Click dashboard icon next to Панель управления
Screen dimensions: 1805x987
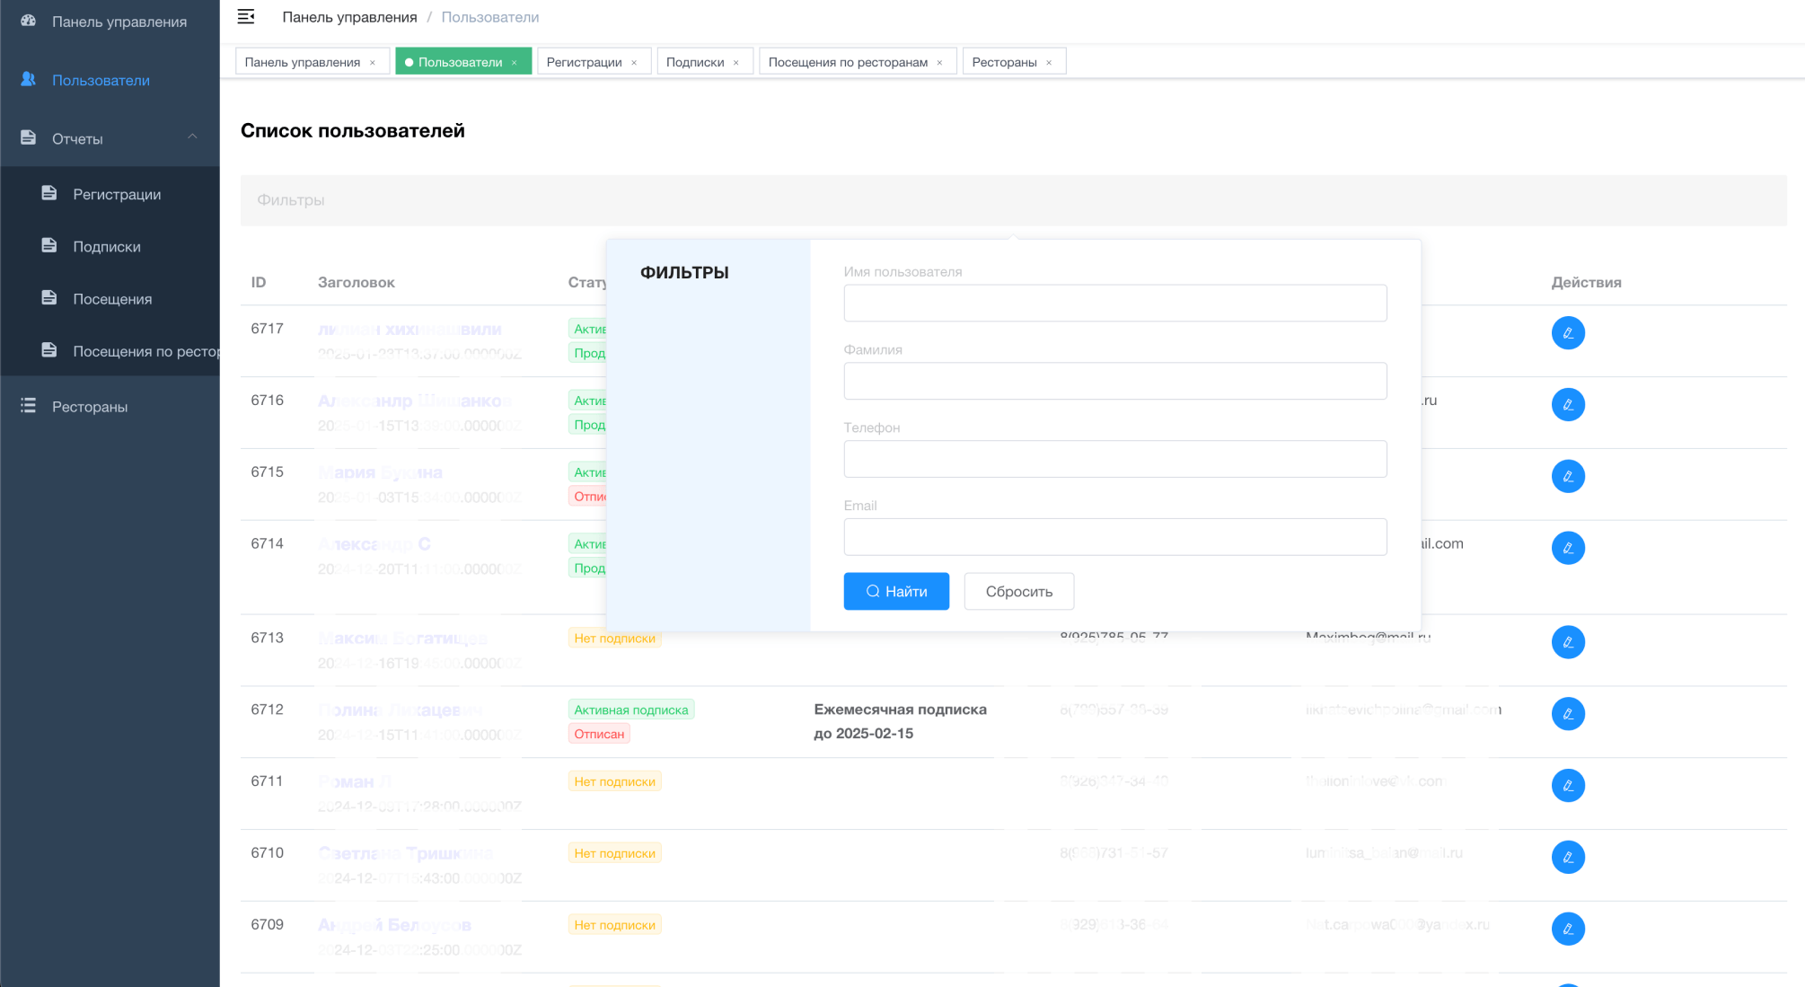point(29,21)
